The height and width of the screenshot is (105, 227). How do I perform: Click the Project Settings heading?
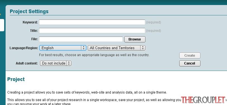click(29, 11)
